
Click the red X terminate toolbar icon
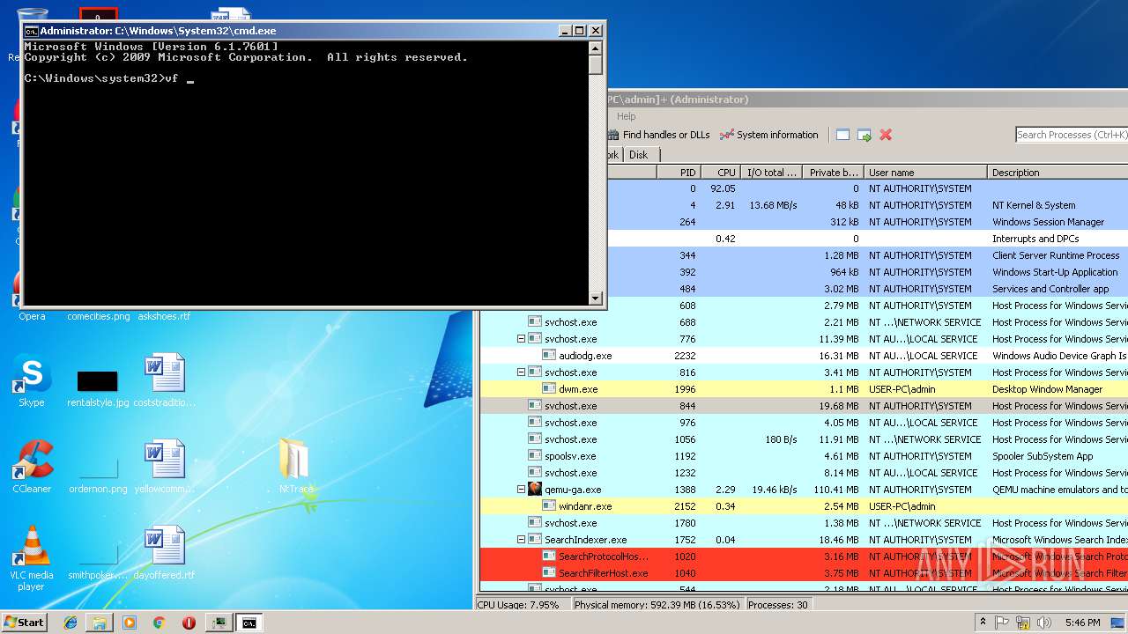pyautogui.click(x=886, y=135)
